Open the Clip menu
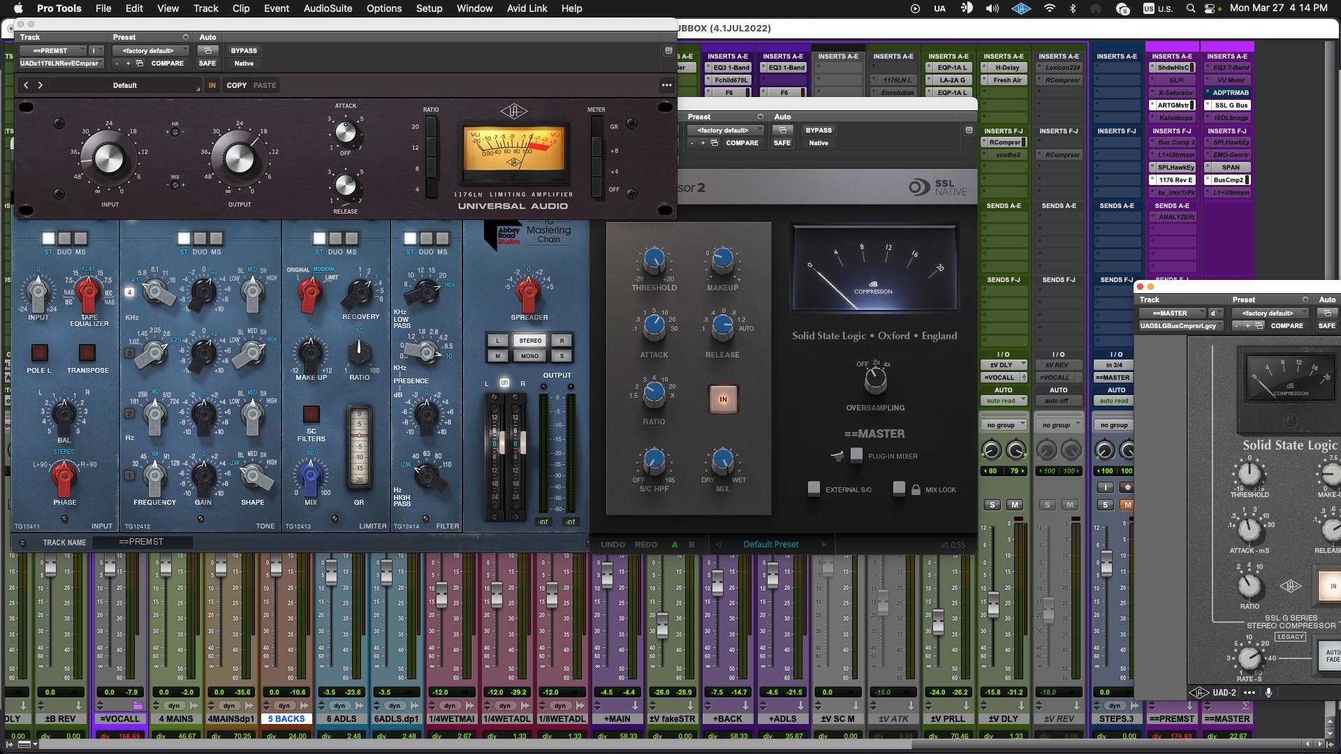The image size is (1341, 754). pos(241,8)
